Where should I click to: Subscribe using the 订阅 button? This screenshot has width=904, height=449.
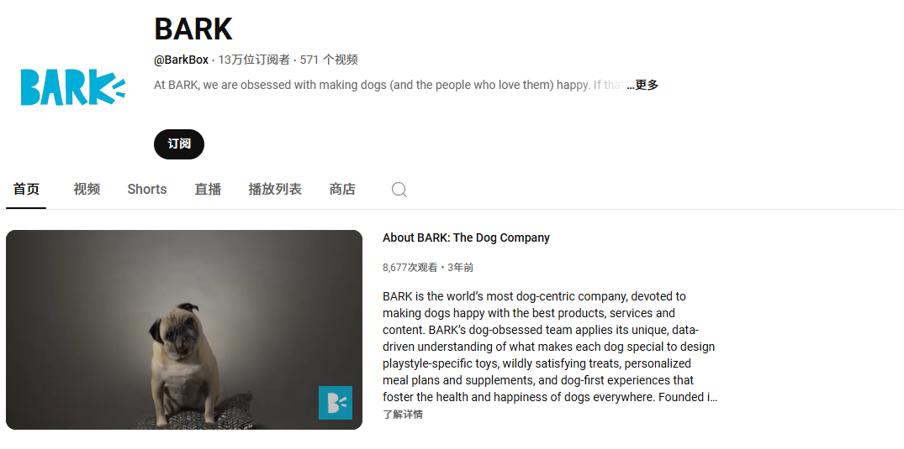[179, 144]
